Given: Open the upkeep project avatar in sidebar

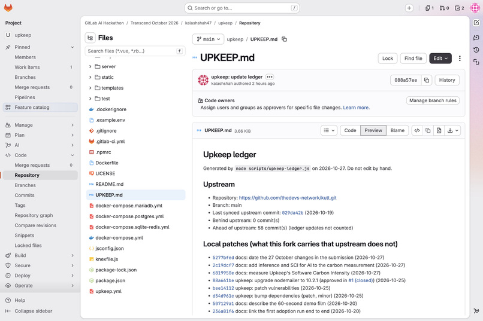Looking at the screenshot, I should tap(8, 35).
